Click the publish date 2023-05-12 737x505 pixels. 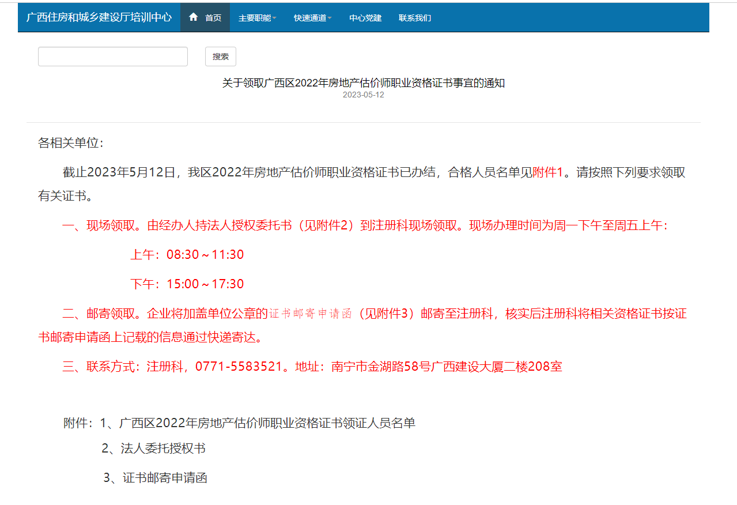pos(363,95)
